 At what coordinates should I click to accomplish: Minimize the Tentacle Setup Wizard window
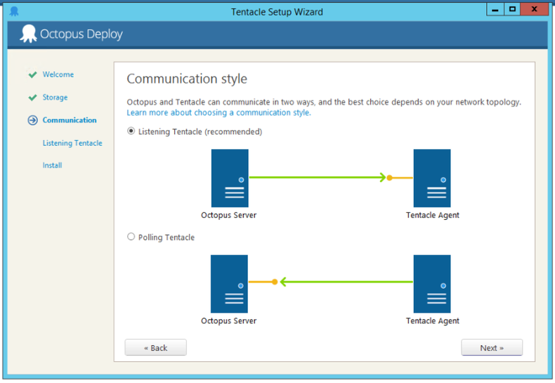(495, 9)
